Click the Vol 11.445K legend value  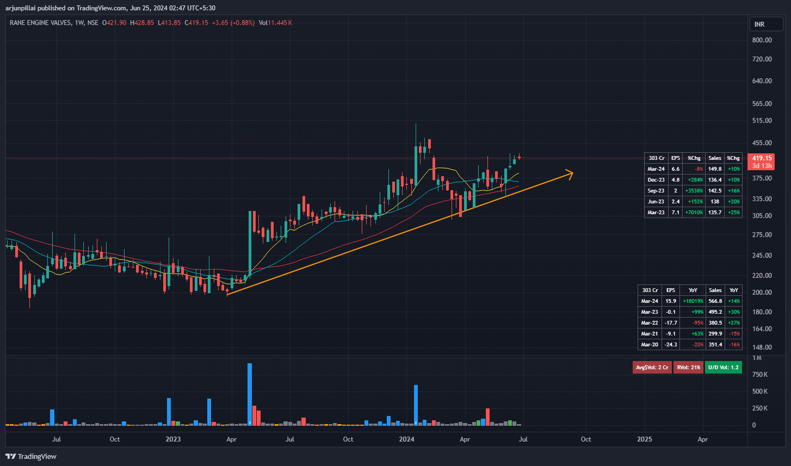click(x=275, y=23)
